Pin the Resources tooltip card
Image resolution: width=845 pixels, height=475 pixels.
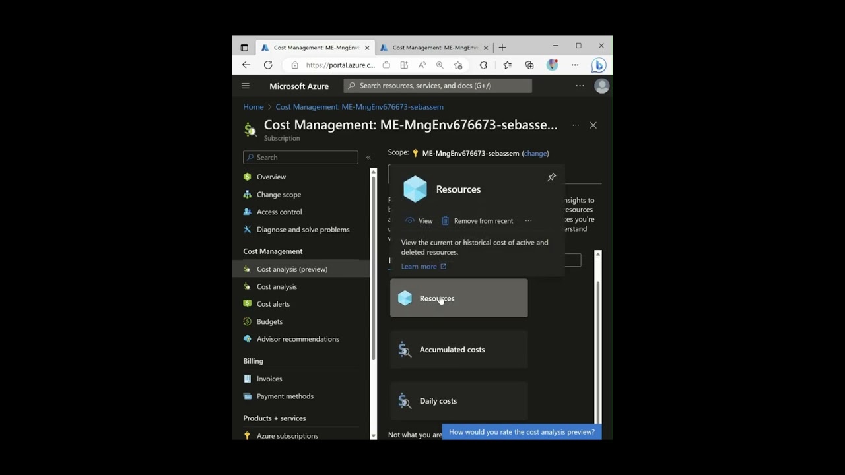tap(552, 177)
